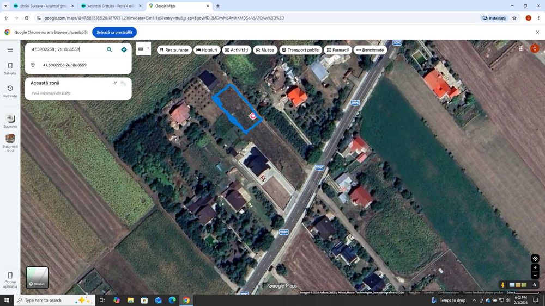Open Chrome from taskbar

coord(186,300)
